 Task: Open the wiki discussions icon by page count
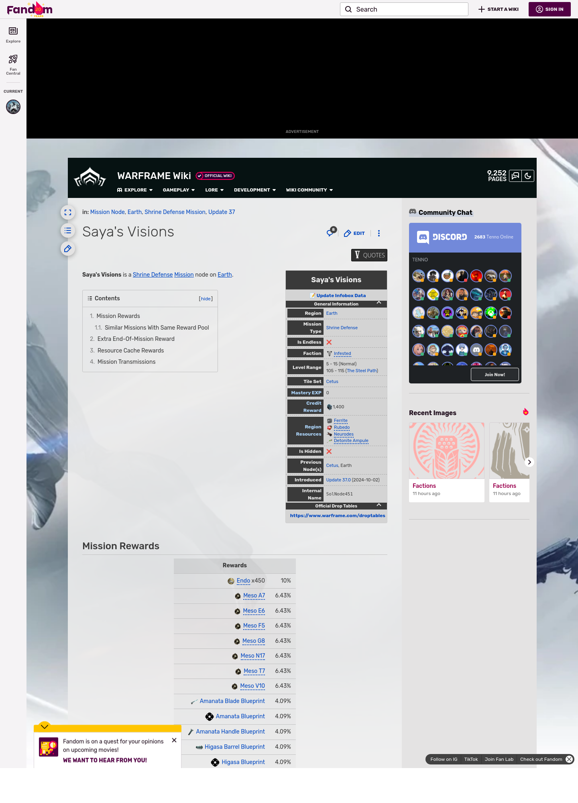[515, 176]
